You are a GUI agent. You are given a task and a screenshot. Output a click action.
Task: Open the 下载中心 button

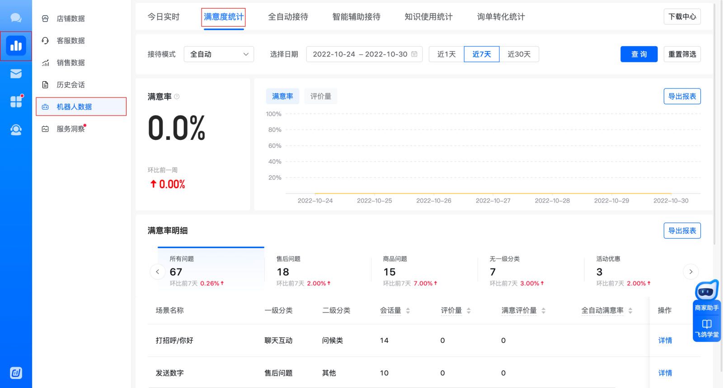pyautogui.click(x=682, y=17)
